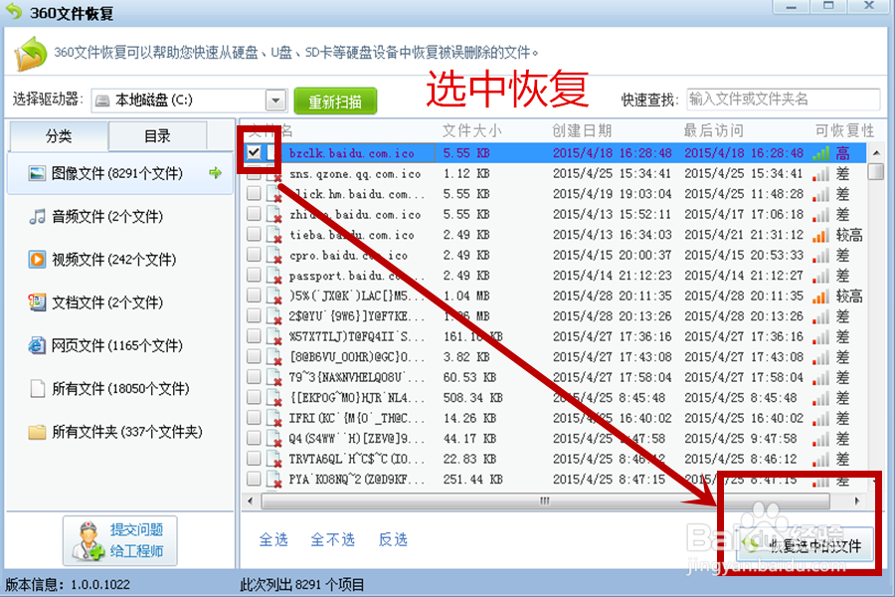
Task: Click the green plus icon beside 图像文件
Action: tap(214, 172)
